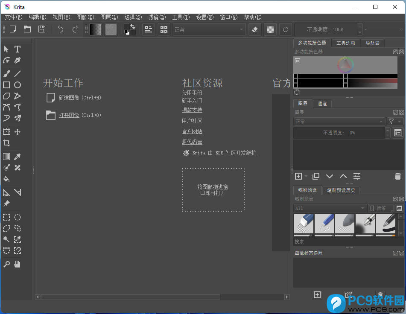Select the Text tool
The image size is (406, 314).
click(x=18, y=49)
